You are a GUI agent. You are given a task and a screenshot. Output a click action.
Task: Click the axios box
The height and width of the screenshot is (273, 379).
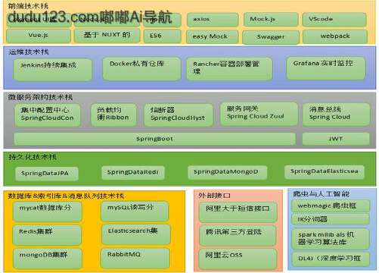coord(213,20)
